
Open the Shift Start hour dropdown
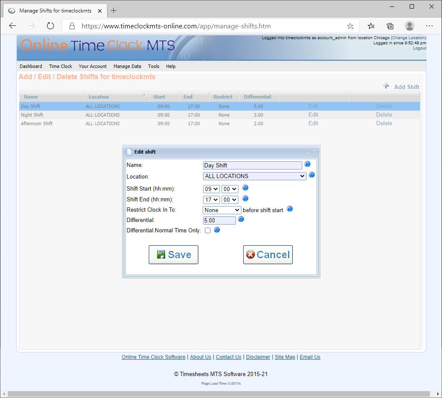211,189
